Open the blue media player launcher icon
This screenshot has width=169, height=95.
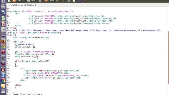click(3, 75)
